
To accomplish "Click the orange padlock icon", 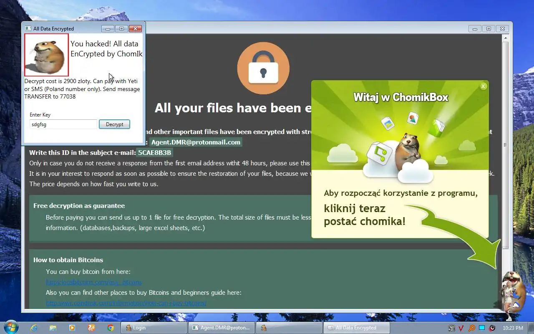I will point(263,68).
